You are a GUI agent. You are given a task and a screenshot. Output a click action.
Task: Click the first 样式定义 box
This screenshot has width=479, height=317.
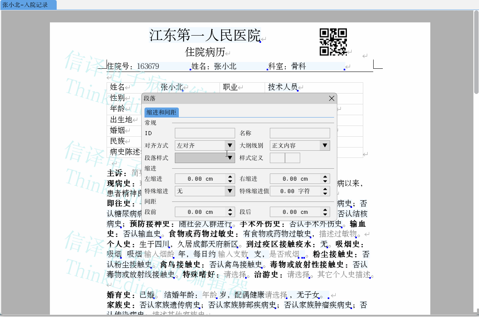click(x=277, y=158)
